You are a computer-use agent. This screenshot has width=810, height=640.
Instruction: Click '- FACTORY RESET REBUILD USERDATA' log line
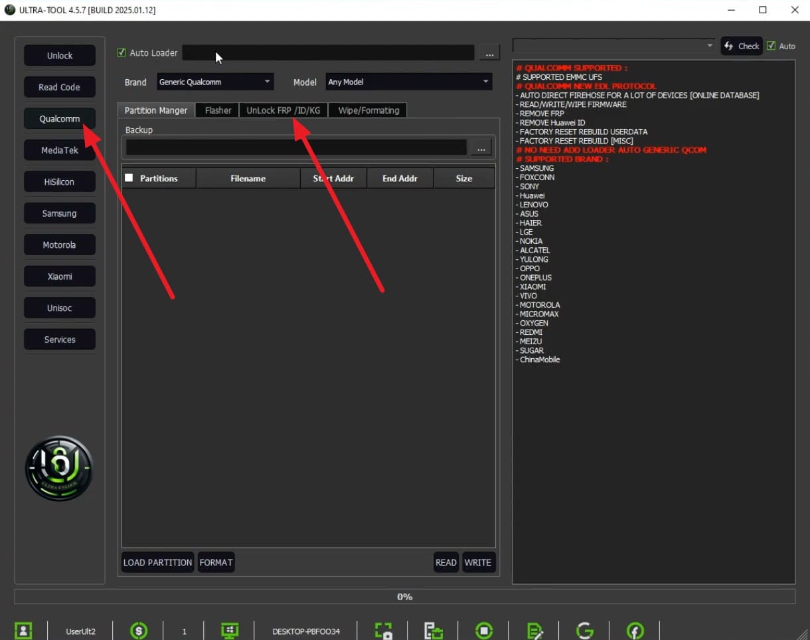582,132
